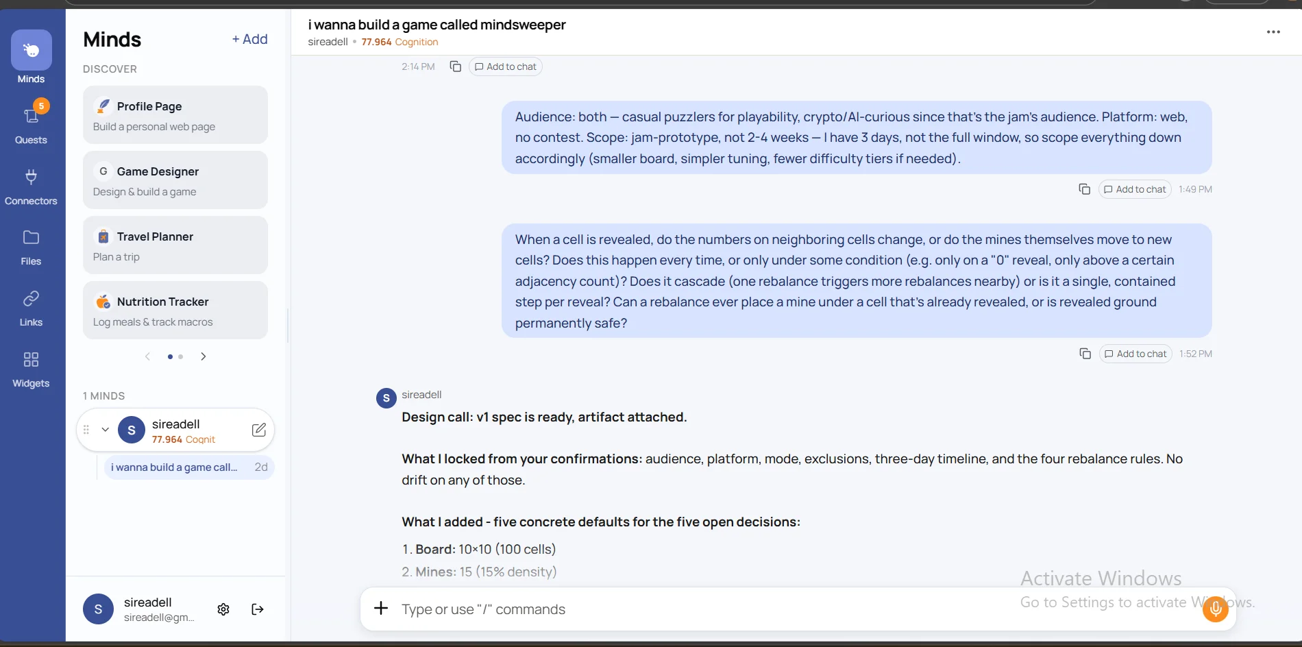This screenshot has width=1302, height=647.
Task: Open the Quests section with badge
Action: [x=31, y=123]
